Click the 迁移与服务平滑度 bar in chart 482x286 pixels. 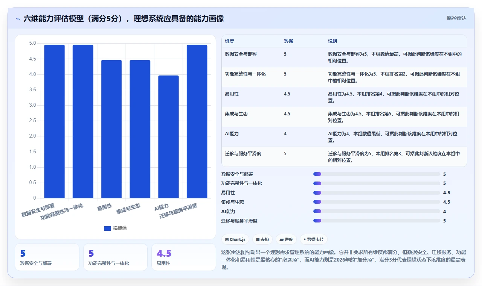pos(197,121)
